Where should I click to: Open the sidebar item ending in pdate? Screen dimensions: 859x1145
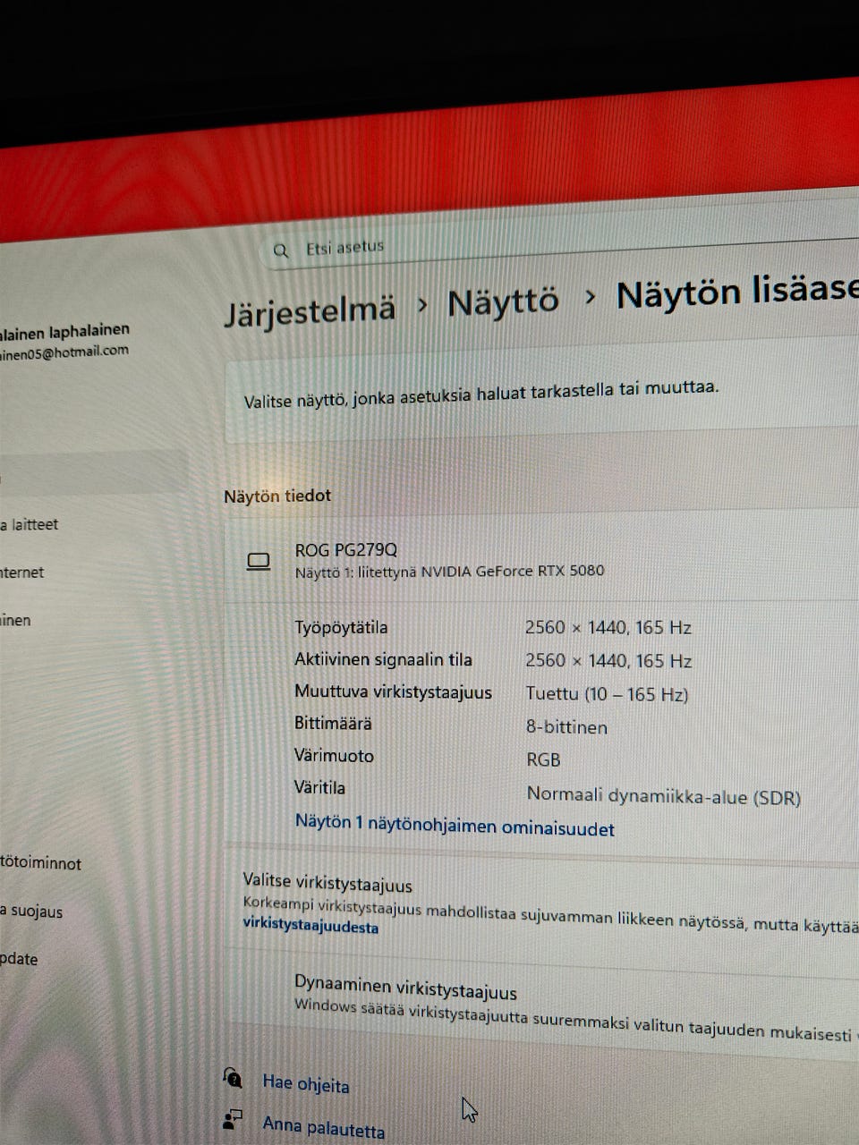[x=19, y=959]
